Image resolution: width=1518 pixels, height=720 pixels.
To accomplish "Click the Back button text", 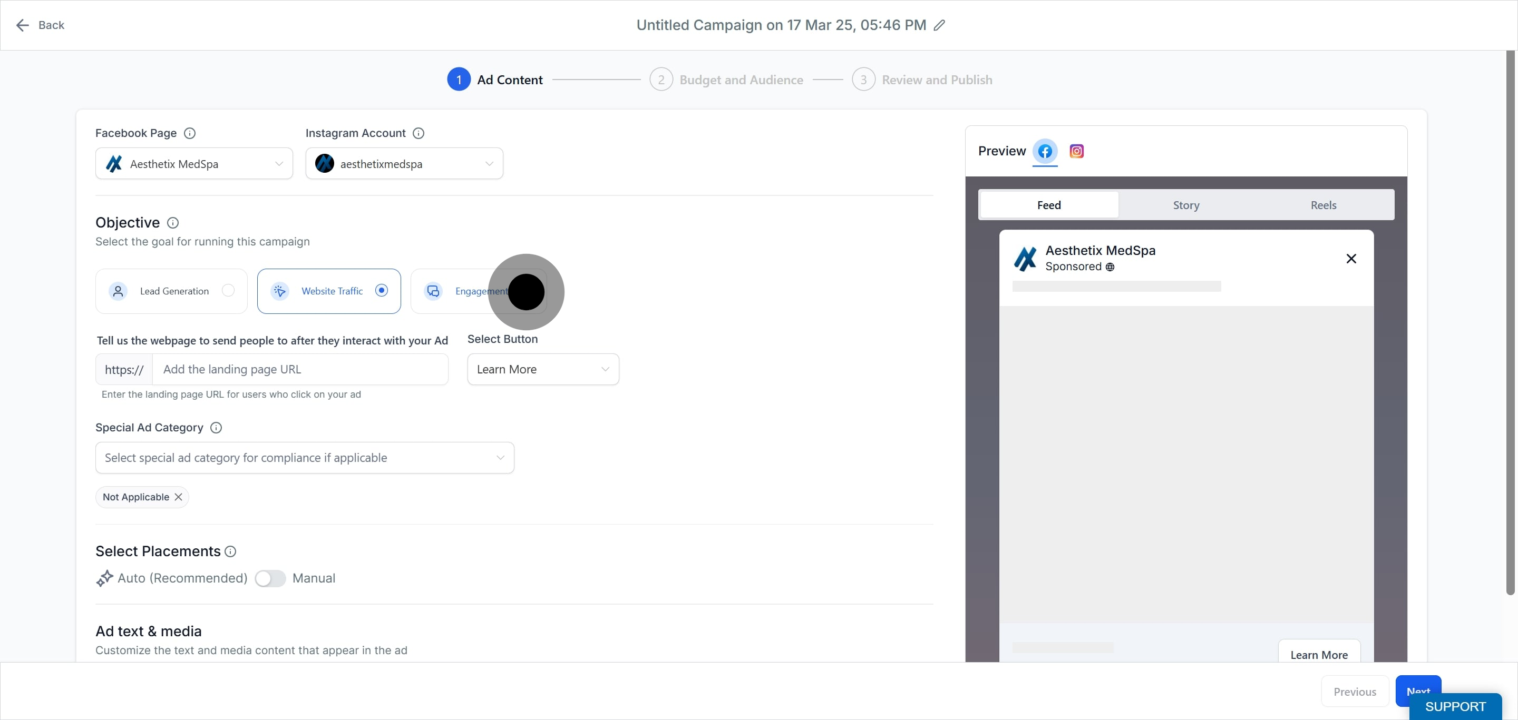I will 51,25.
